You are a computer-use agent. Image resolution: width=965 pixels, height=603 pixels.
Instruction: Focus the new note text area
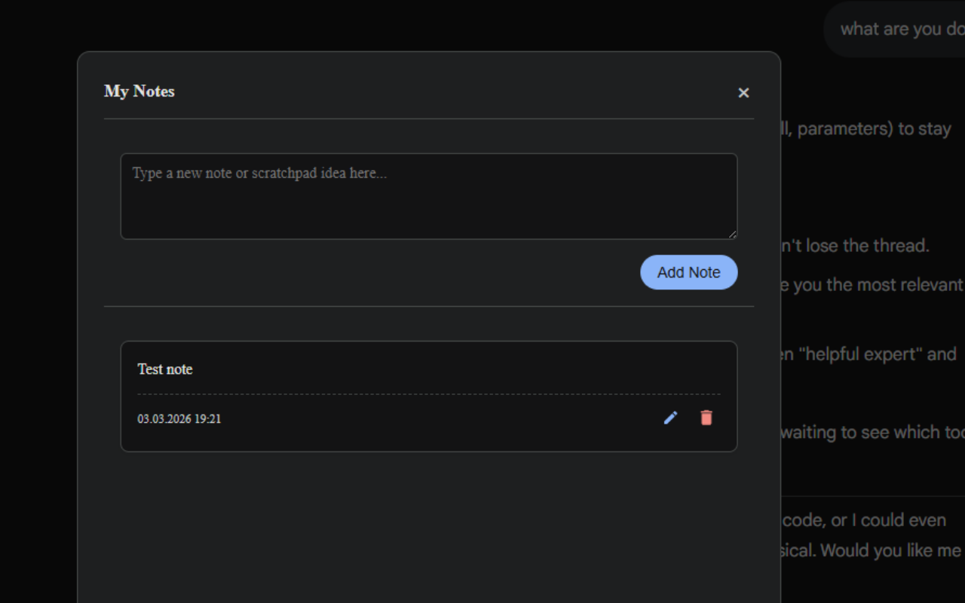tap(429, 197)
